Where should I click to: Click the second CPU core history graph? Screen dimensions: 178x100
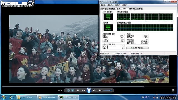[138, 17]
